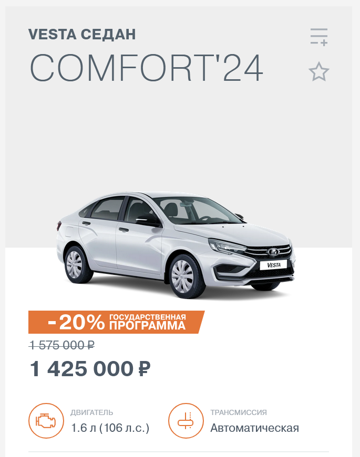Click the current price 1 425 000 ₽
Screen dimensions: 360x457
(x=90, y=369)
